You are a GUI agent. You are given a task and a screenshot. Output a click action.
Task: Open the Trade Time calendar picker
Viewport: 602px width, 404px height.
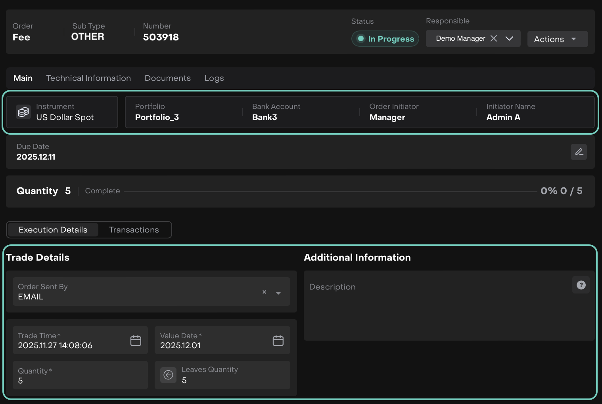click(x=136, y=341)
